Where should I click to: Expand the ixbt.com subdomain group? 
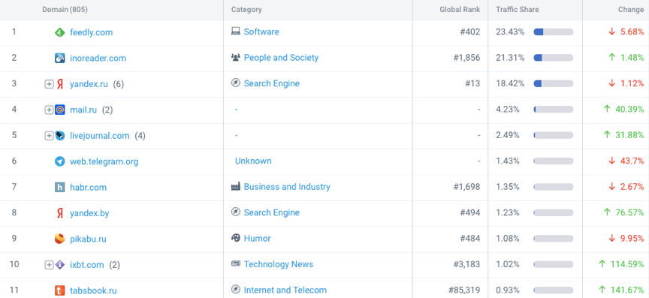(49, 264)
